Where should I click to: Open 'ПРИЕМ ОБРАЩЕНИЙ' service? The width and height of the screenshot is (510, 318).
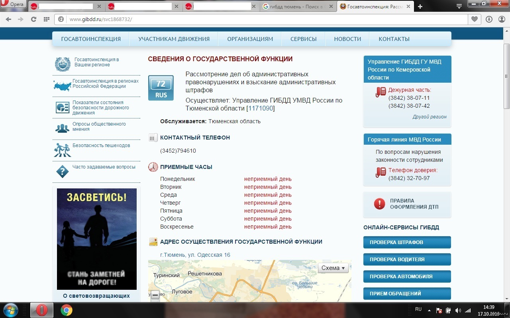coord(407,293)
